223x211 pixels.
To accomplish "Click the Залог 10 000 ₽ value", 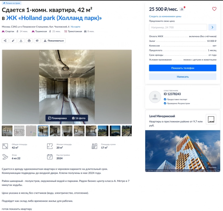I will pos(212,41).
